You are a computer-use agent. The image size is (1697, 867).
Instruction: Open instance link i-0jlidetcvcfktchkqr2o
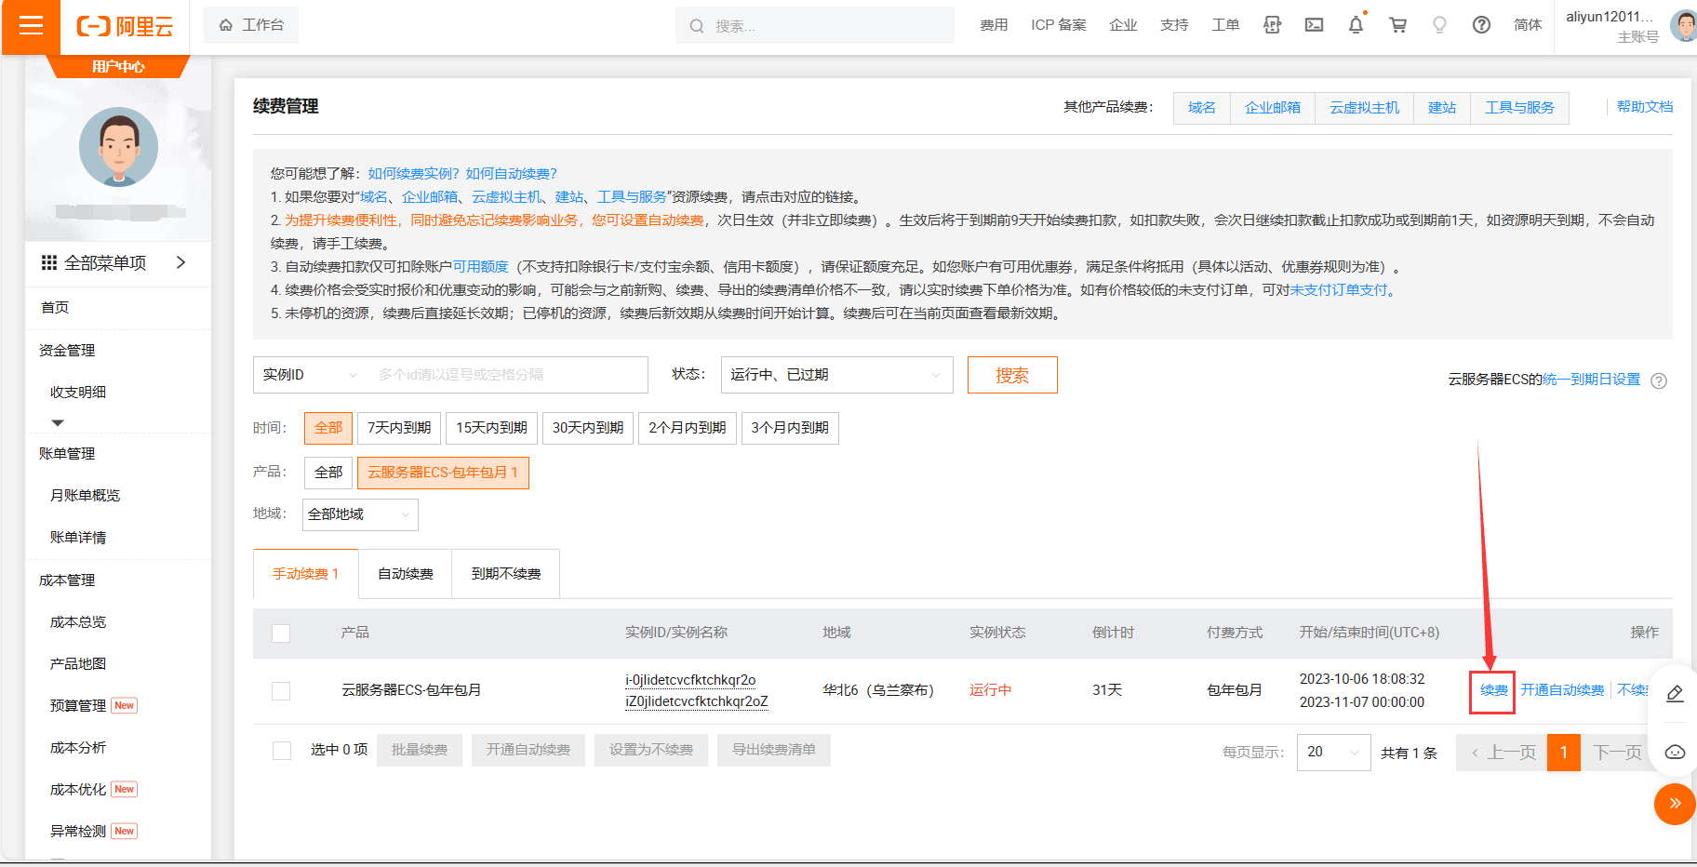[690, 680]
